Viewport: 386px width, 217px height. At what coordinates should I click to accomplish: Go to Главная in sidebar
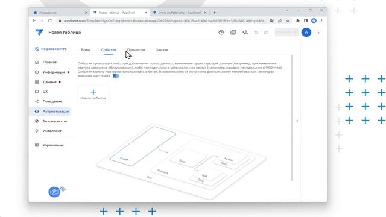(49, 62)
